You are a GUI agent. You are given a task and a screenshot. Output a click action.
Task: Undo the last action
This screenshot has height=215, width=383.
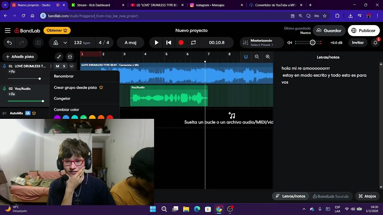click(9, 43)
